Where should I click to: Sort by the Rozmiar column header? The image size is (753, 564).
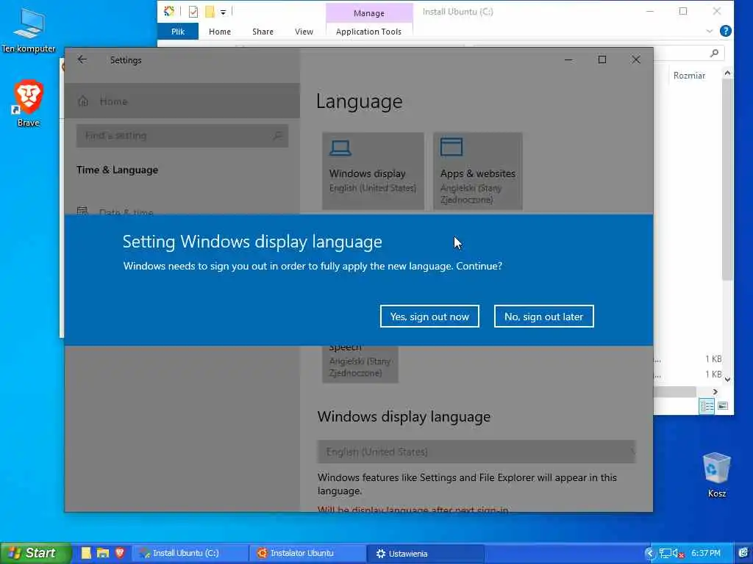689,76
